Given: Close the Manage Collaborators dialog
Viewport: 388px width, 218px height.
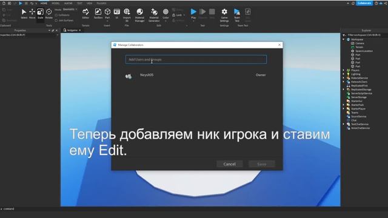Looking at the screenshot, I should (x=279, y=45).
